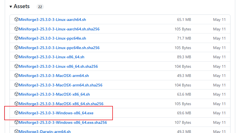The height and width of the screenshot is (133, 240).
Task: Click package icon beside MacOSX-x86_64.sh asset
Action: [16, 94]
